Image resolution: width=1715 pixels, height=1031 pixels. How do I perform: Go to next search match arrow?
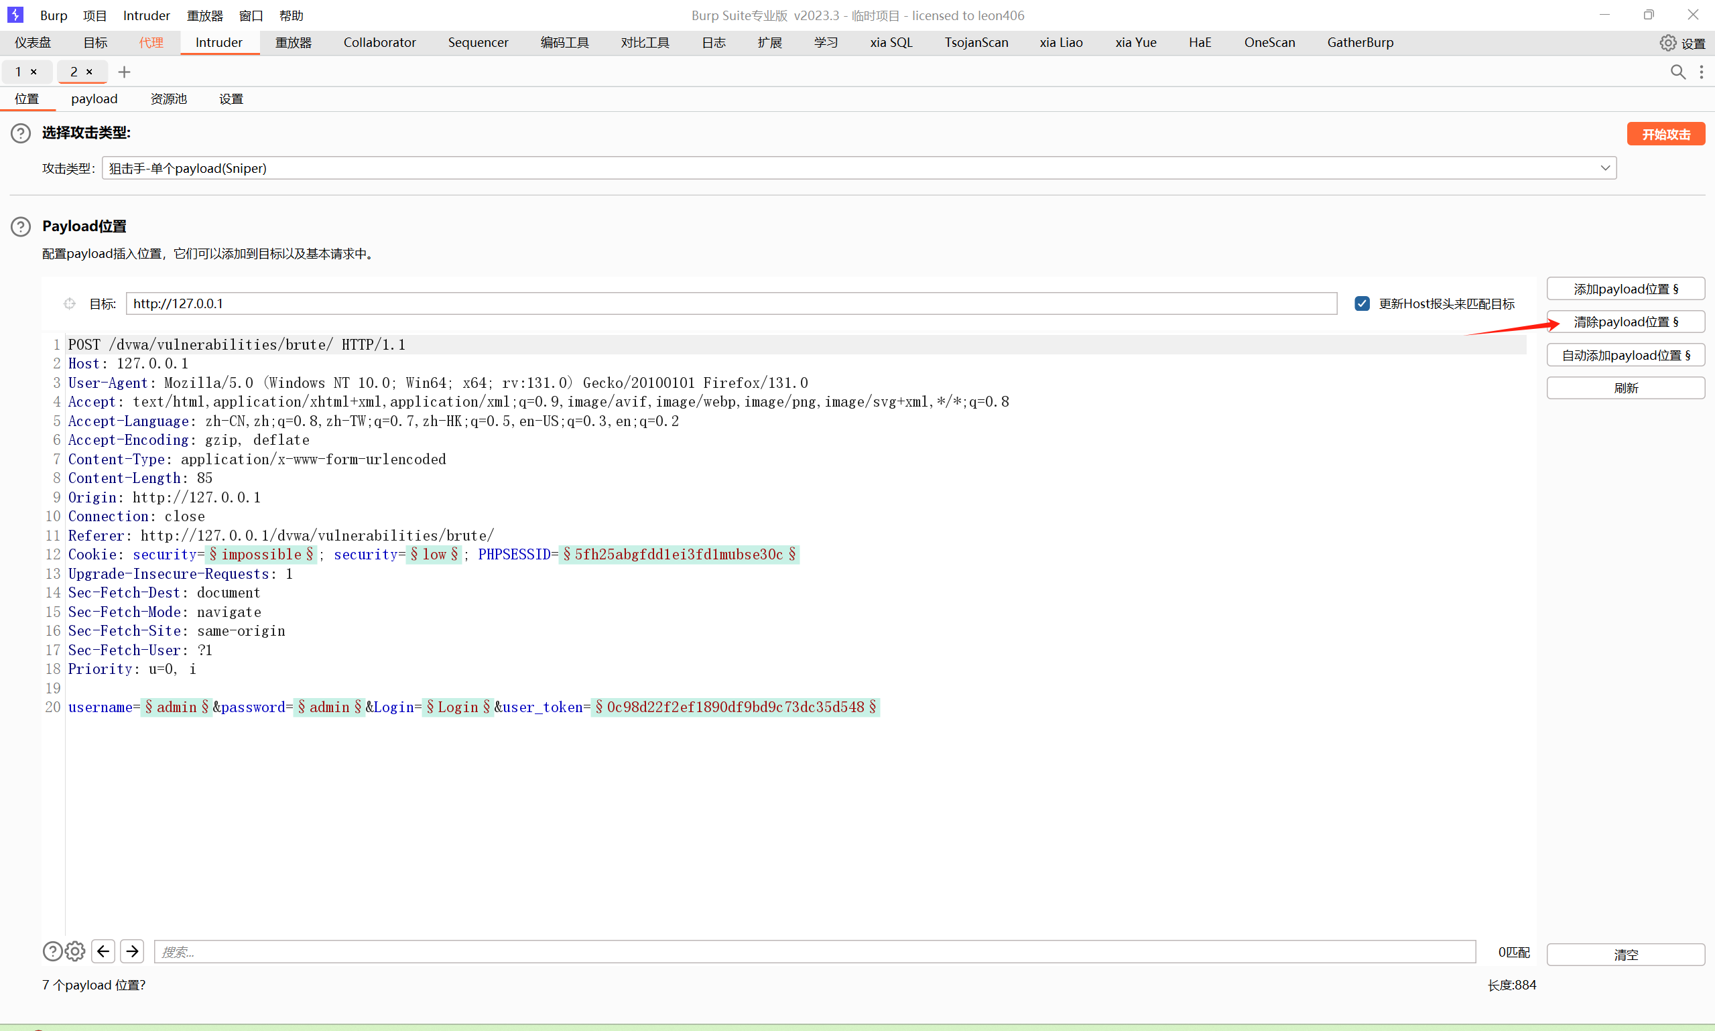point(132,951)
